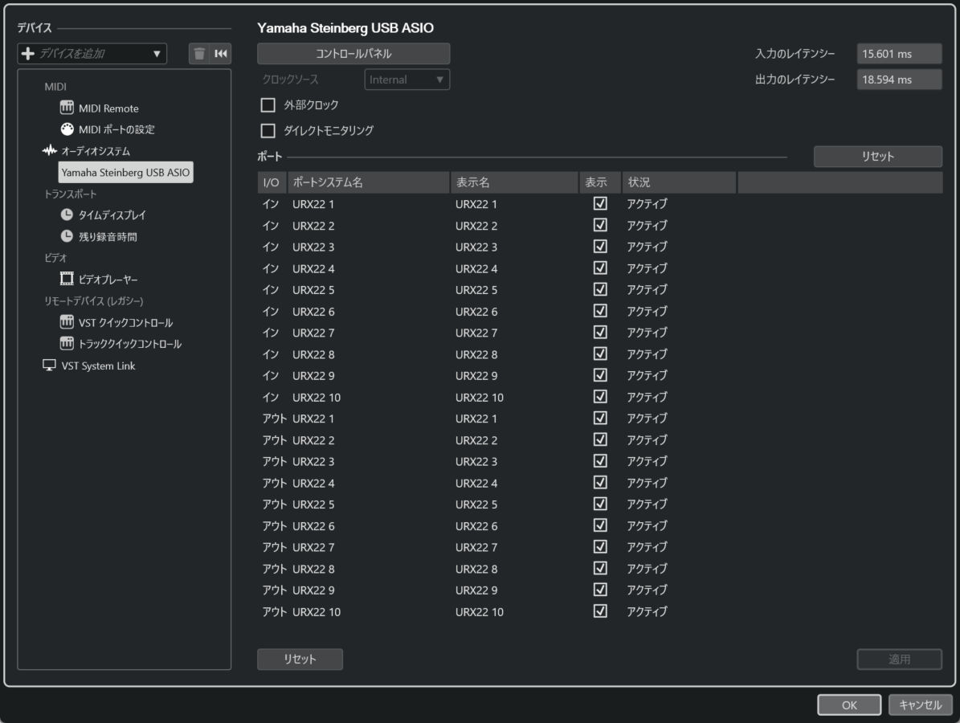960x723 pixels.
Task: Click 表示名 cell of アウト URX22 3
Action: click(x=476, y=462)
